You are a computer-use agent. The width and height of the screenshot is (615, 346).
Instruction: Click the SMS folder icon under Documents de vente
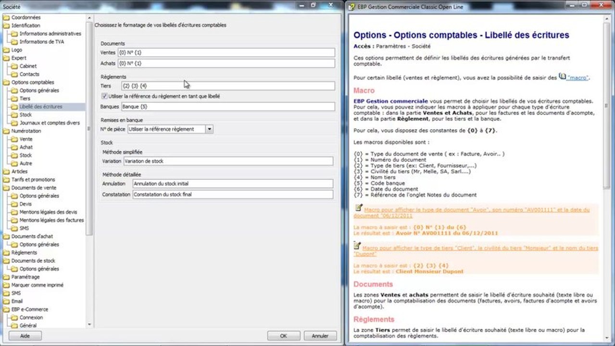click(x=14, y=228)
